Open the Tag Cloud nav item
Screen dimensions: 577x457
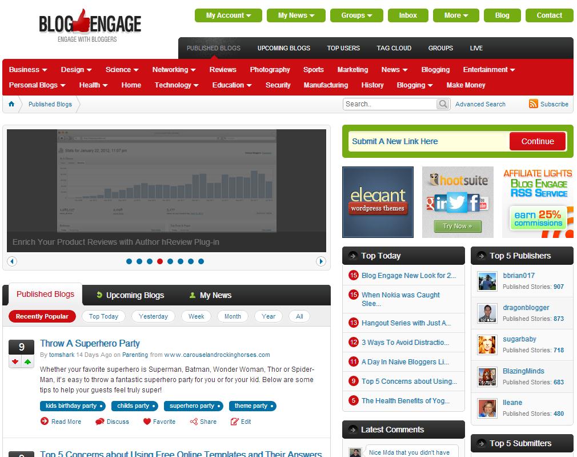[x=394, y=48]
